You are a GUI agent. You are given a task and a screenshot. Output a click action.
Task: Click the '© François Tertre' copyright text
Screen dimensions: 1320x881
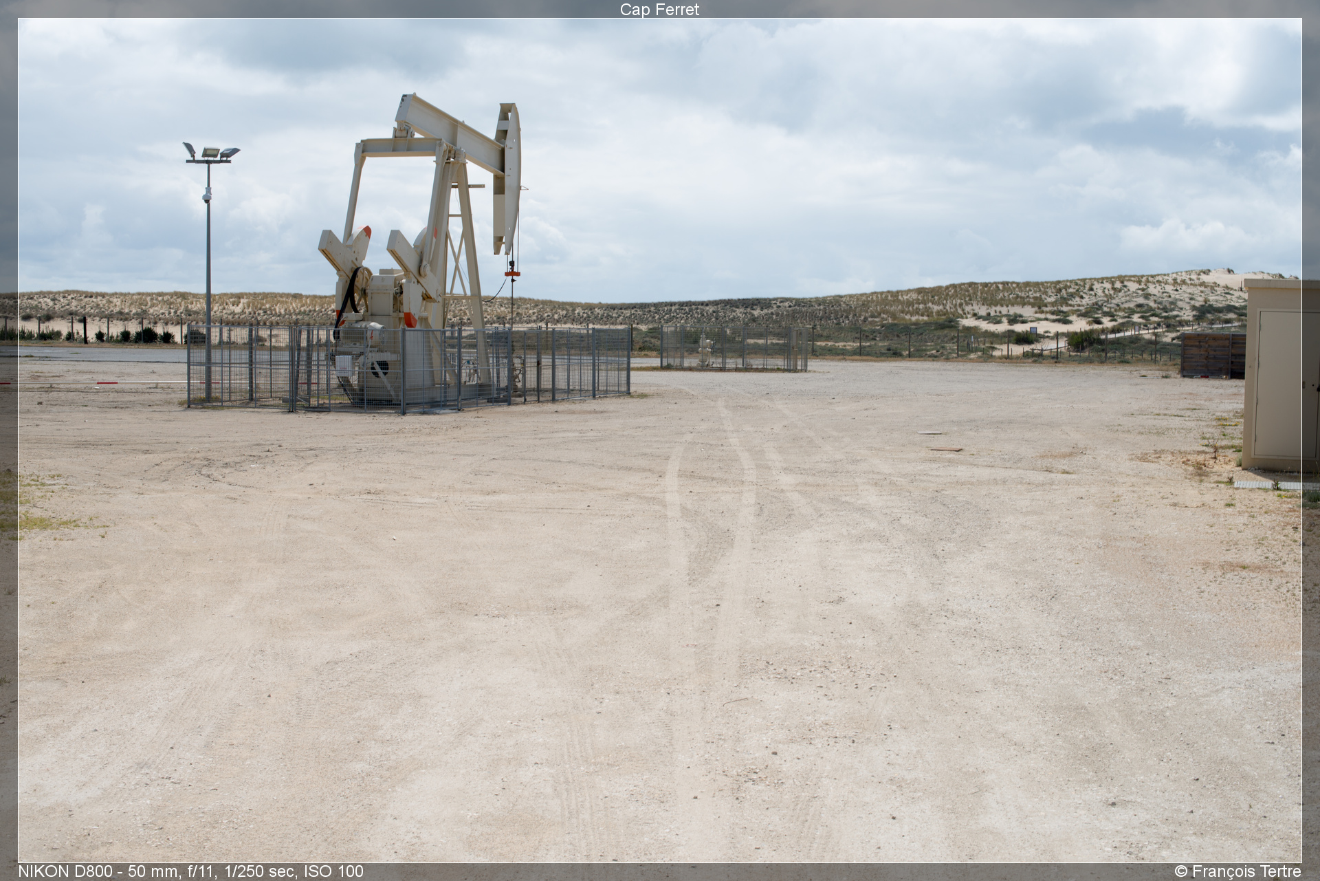(x=1237, y=871)
